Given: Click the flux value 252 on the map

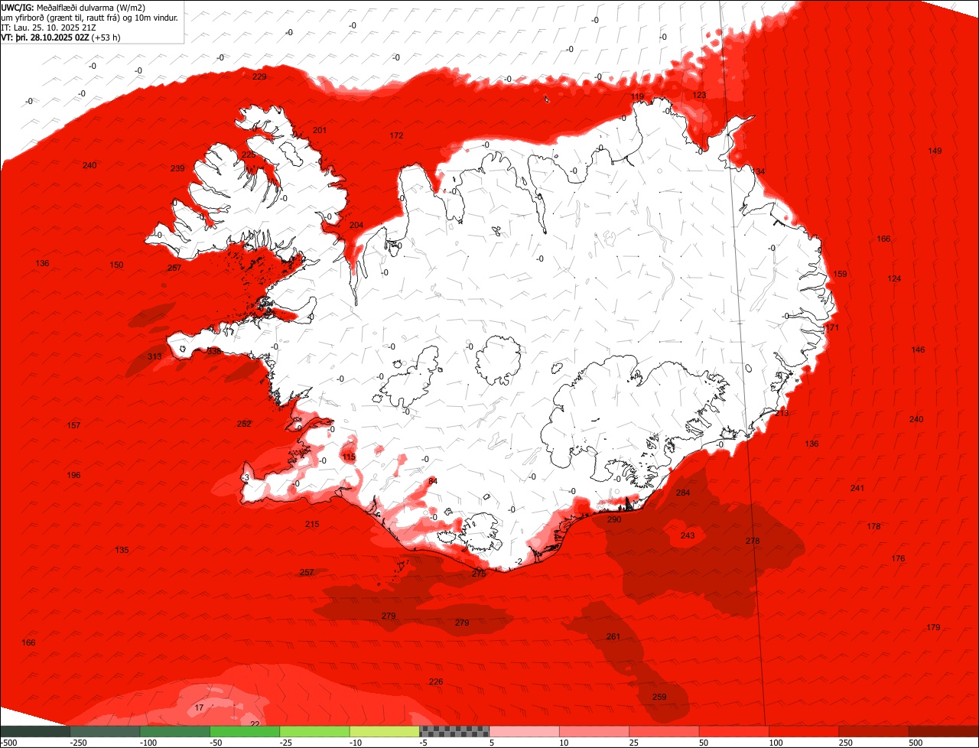Looking at the screenshot, I should tap(244, 424).
